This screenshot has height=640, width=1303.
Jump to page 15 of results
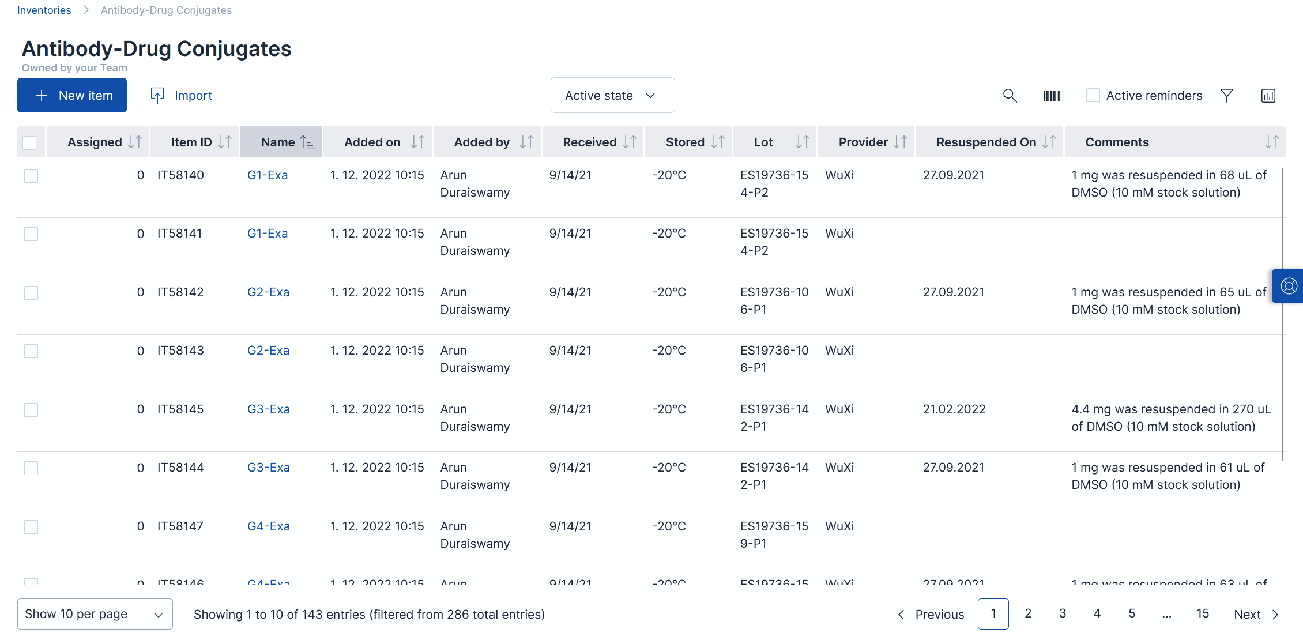point(1202,614)
